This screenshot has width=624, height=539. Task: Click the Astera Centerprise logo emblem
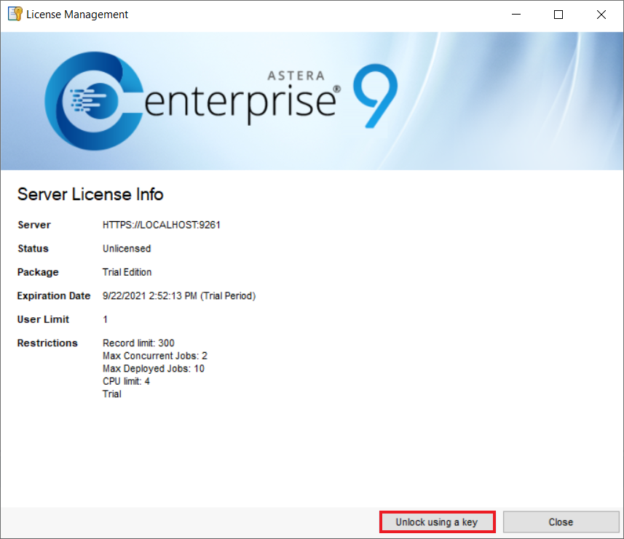tap(94, 101)
